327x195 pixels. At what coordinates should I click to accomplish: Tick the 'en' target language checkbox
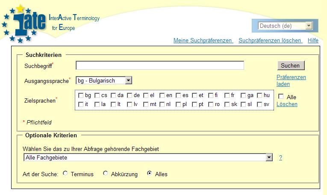(x=162, y=95)
